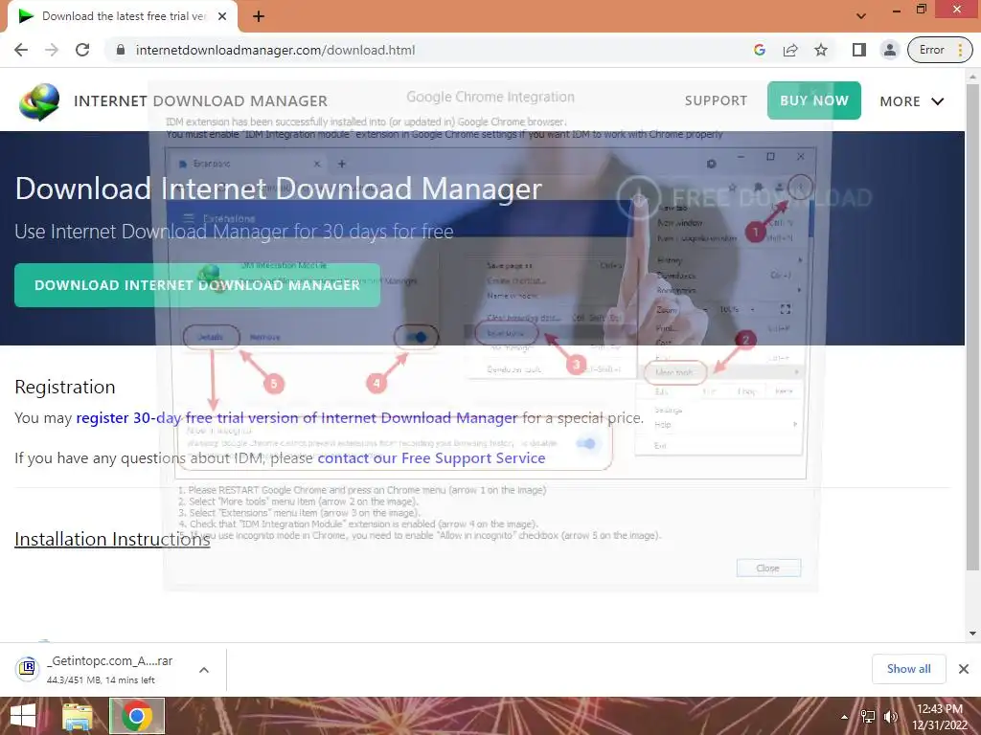Screen dimensions: 981x735
Task: Click INTERNET DOWNLOAD MANAGER site title
Action: (x=200, y=100)
